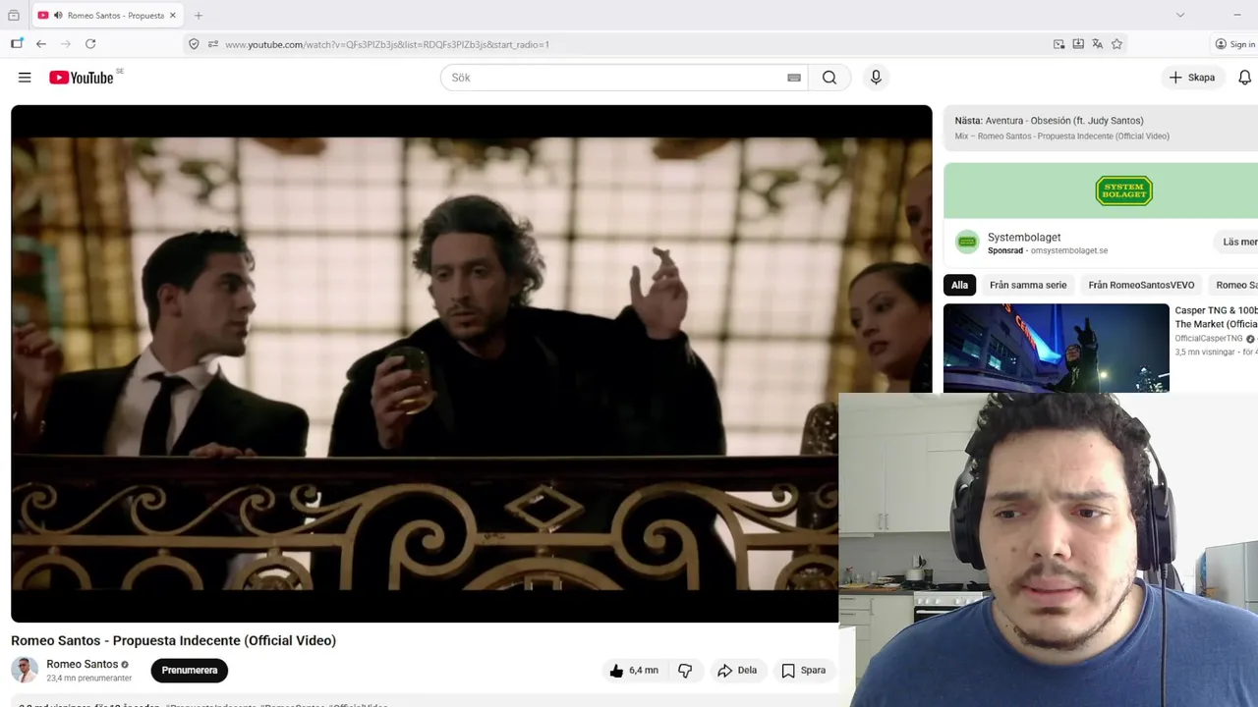Select the Från RomeoSantosVEVO chip

[x=1141, y=285]
